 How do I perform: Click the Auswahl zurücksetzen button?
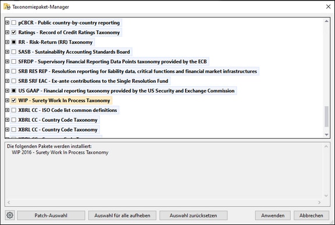point(193,215)
